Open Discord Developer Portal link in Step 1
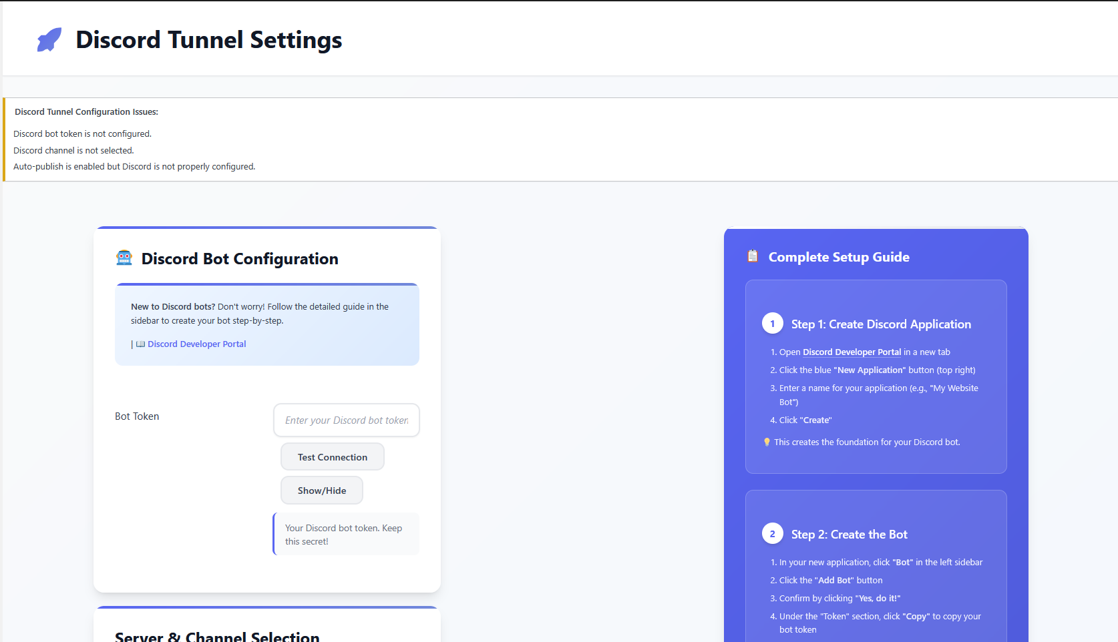This screenshot has height=642, width=1118. (852, 352)
